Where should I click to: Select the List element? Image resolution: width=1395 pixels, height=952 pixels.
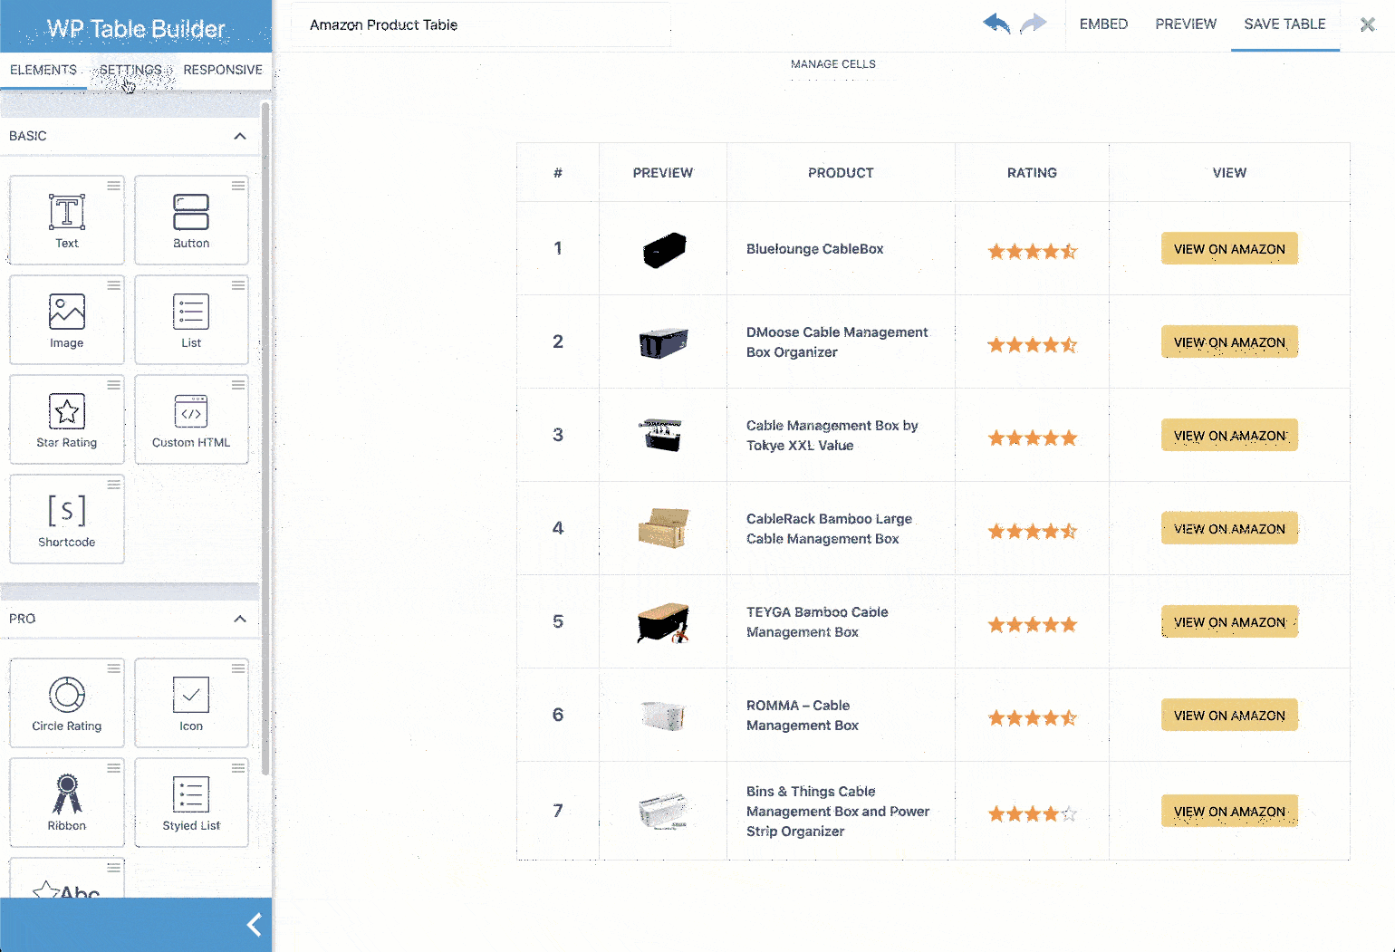tap(191, 320)
